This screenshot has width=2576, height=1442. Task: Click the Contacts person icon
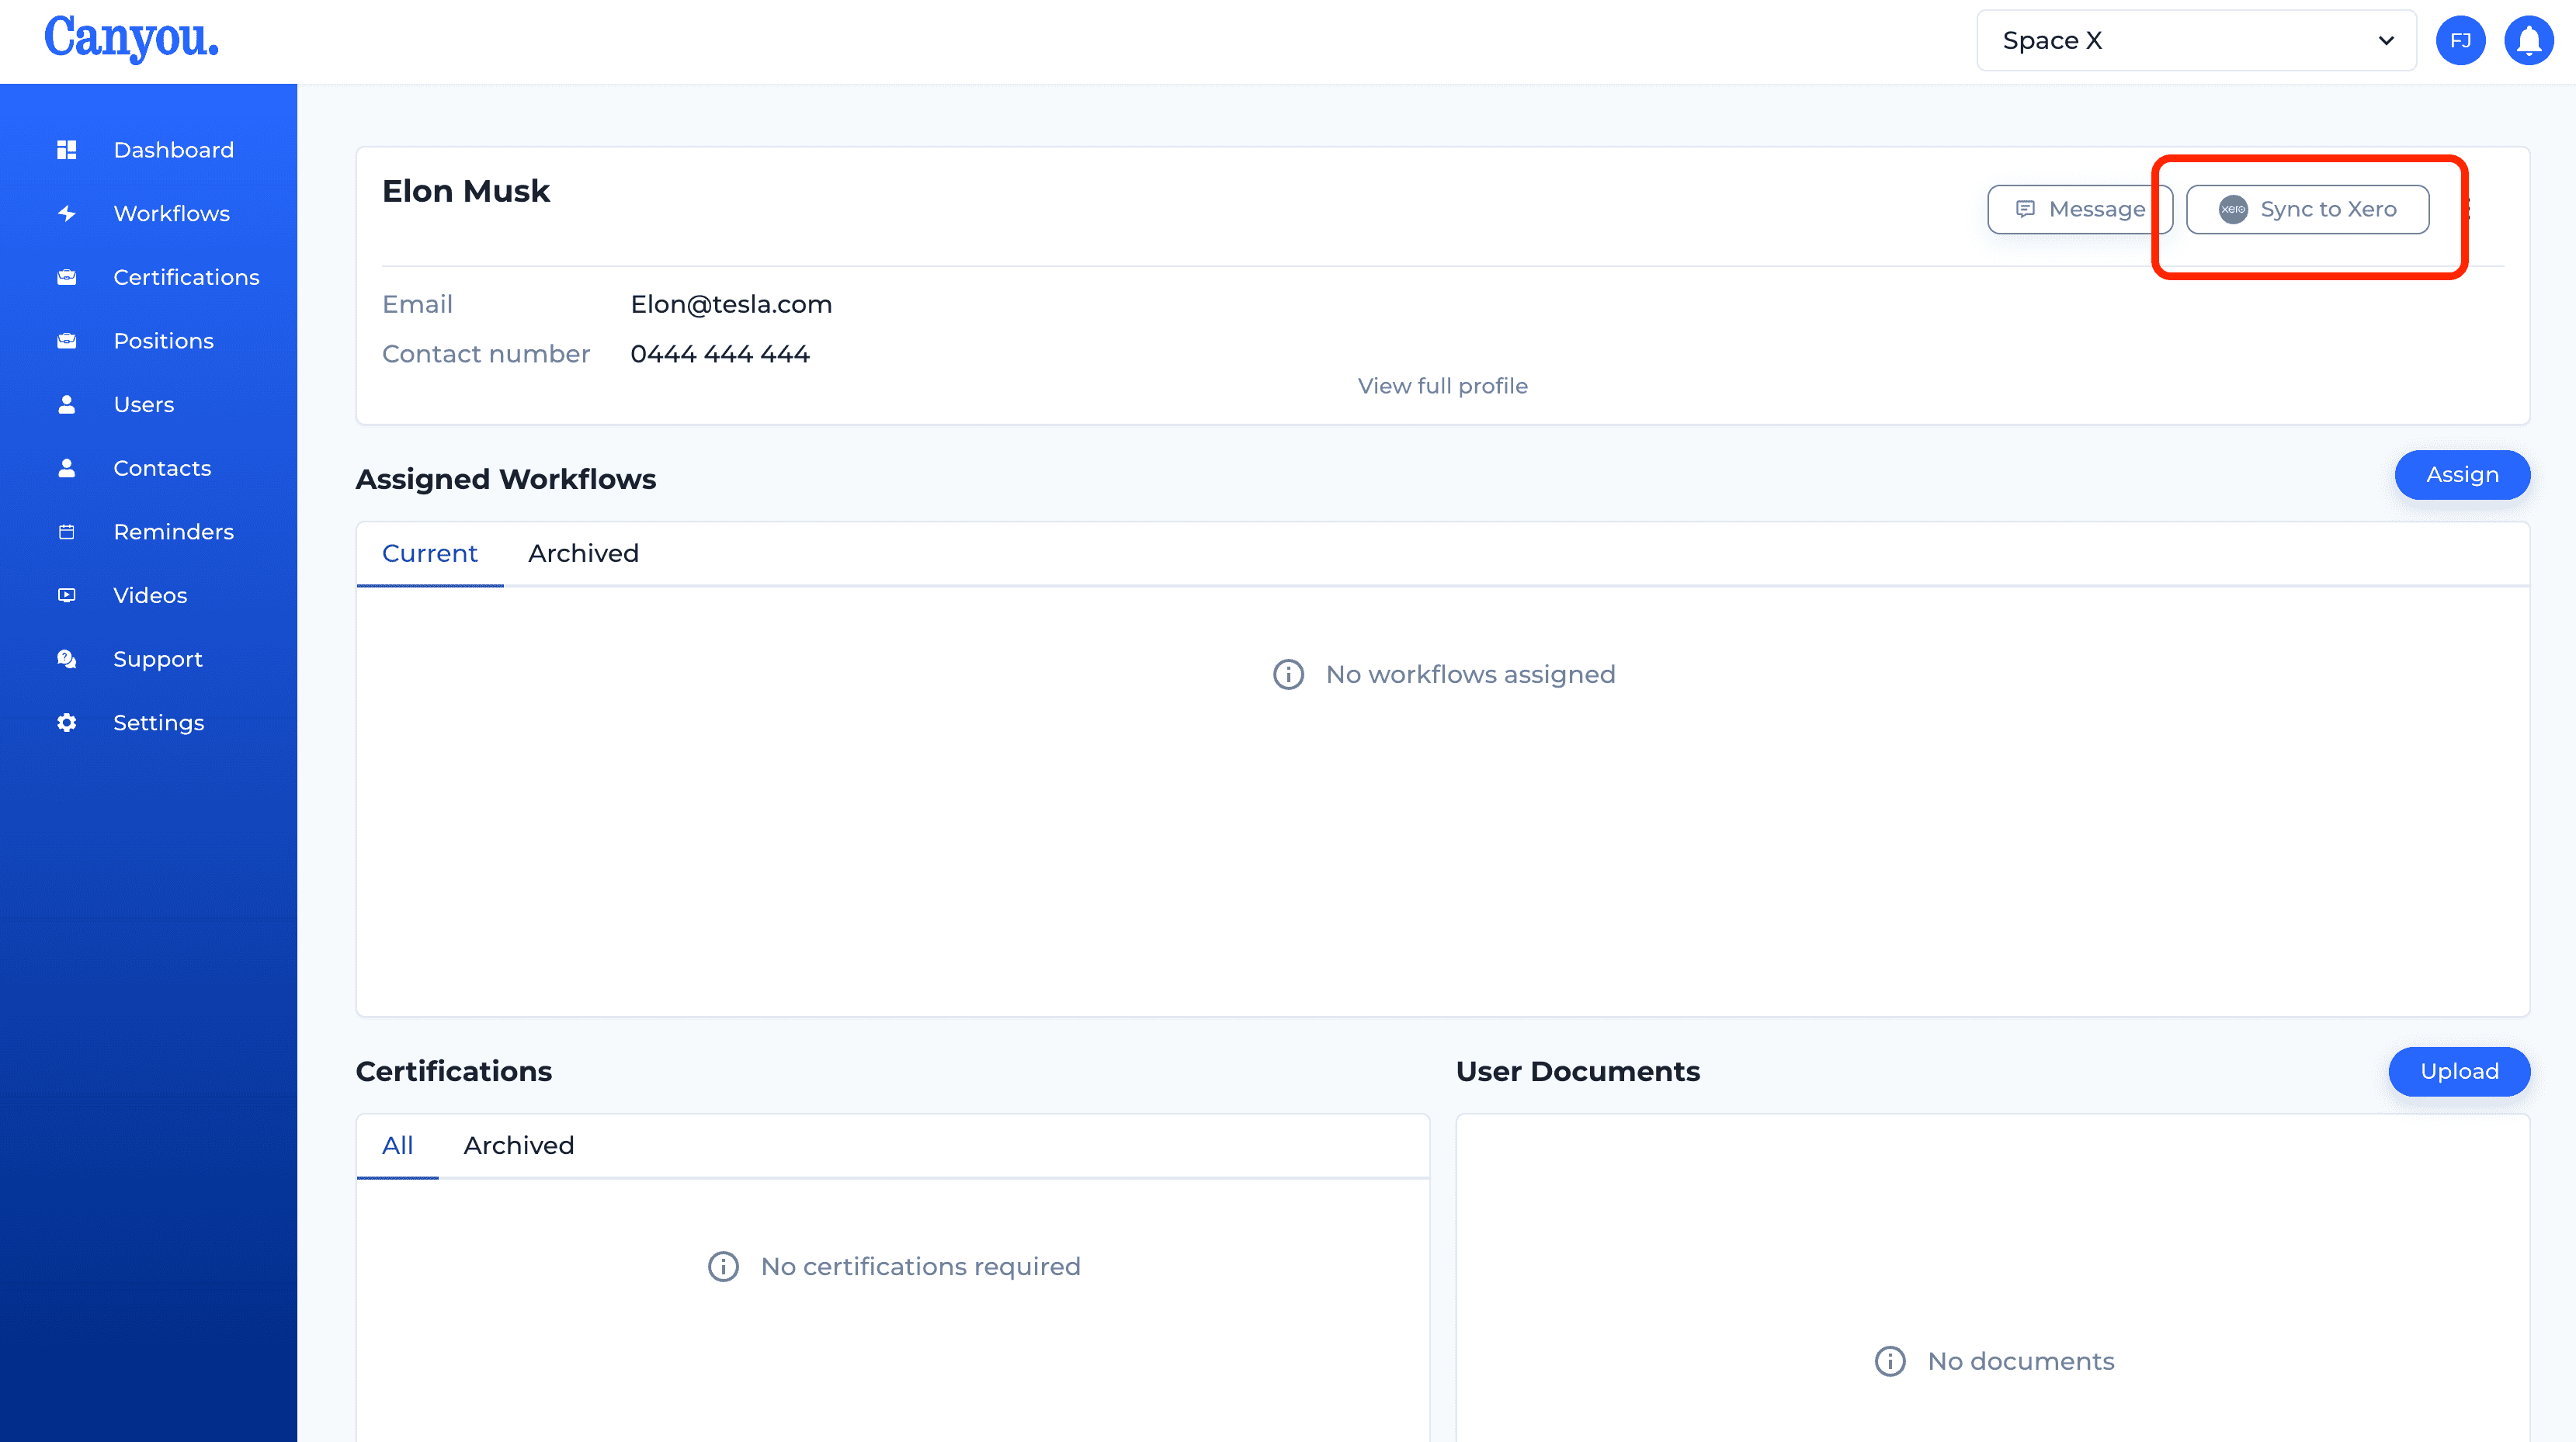pyautogui.click(x=67, y=468)
